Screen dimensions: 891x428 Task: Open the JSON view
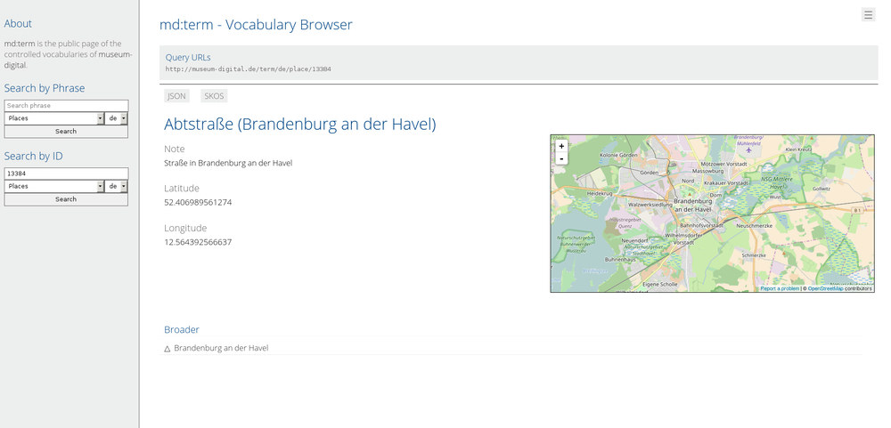tap(176, 96)
